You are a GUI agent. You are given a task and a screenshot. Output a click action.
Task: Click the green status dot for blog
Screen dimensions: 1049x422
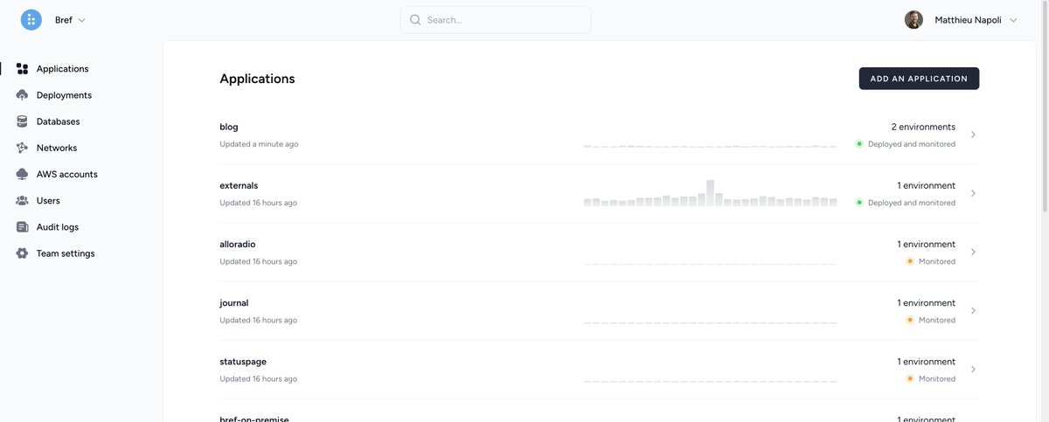coord(859,144)
